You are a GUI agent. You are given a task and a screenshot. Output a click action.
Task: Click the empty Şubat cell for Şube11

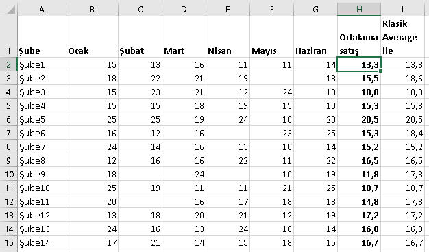pos(140,201)
